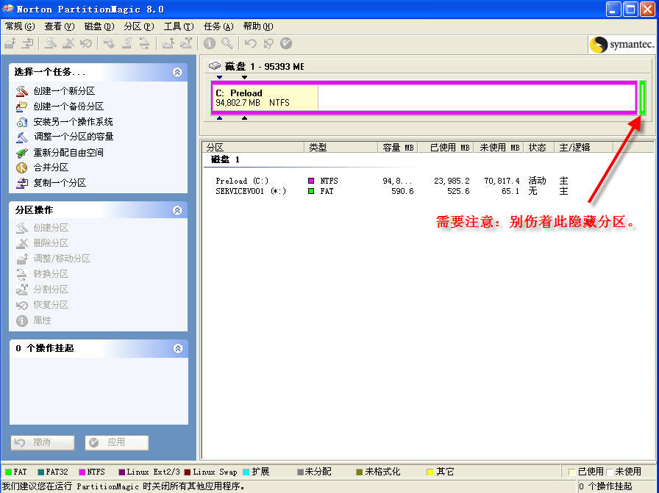
Task: Select the Preload (C:) row
Action: tap(391, 181)
